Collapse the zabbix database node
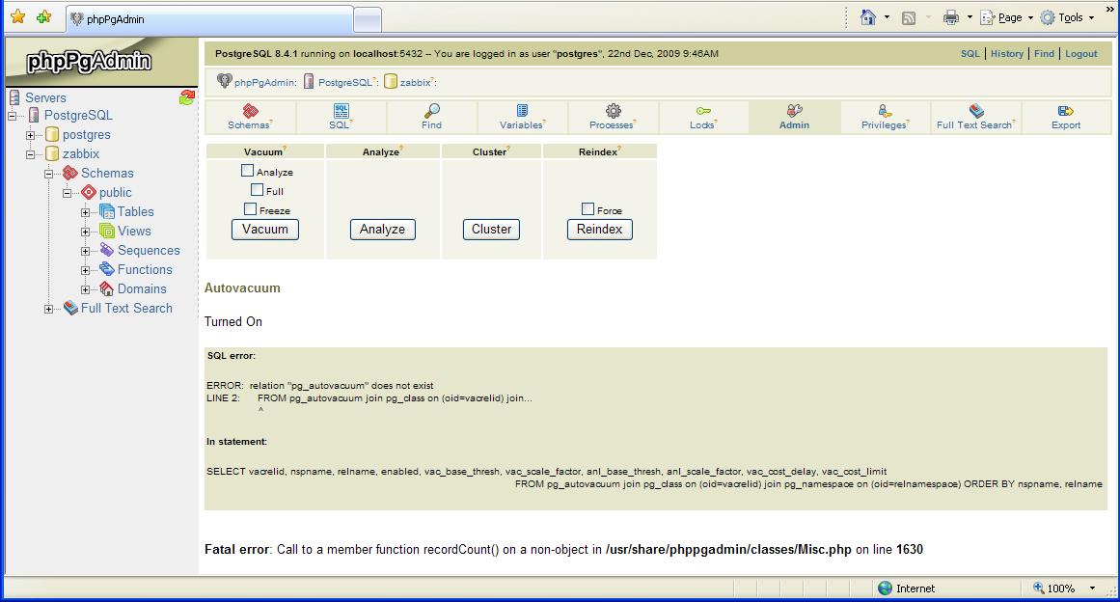The image size is (1120, 602). (x=30, y=154)
